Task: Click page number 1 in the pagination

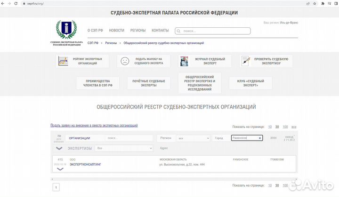Action: pos(56,187)
